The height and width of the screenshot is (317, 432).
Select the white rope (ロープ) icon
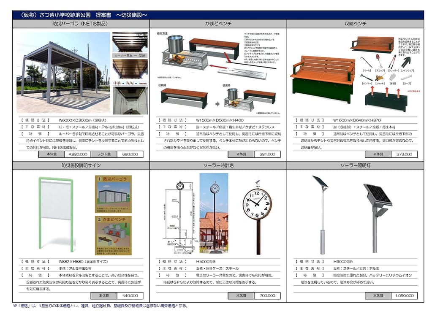pyautogui.click(x=406, y=77)
